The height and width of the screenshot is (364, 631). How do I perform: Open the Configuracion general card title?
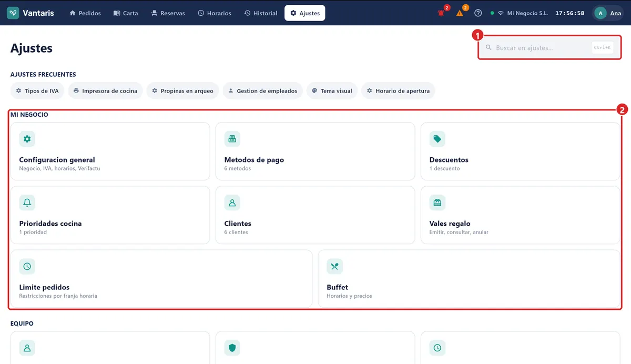57,160
